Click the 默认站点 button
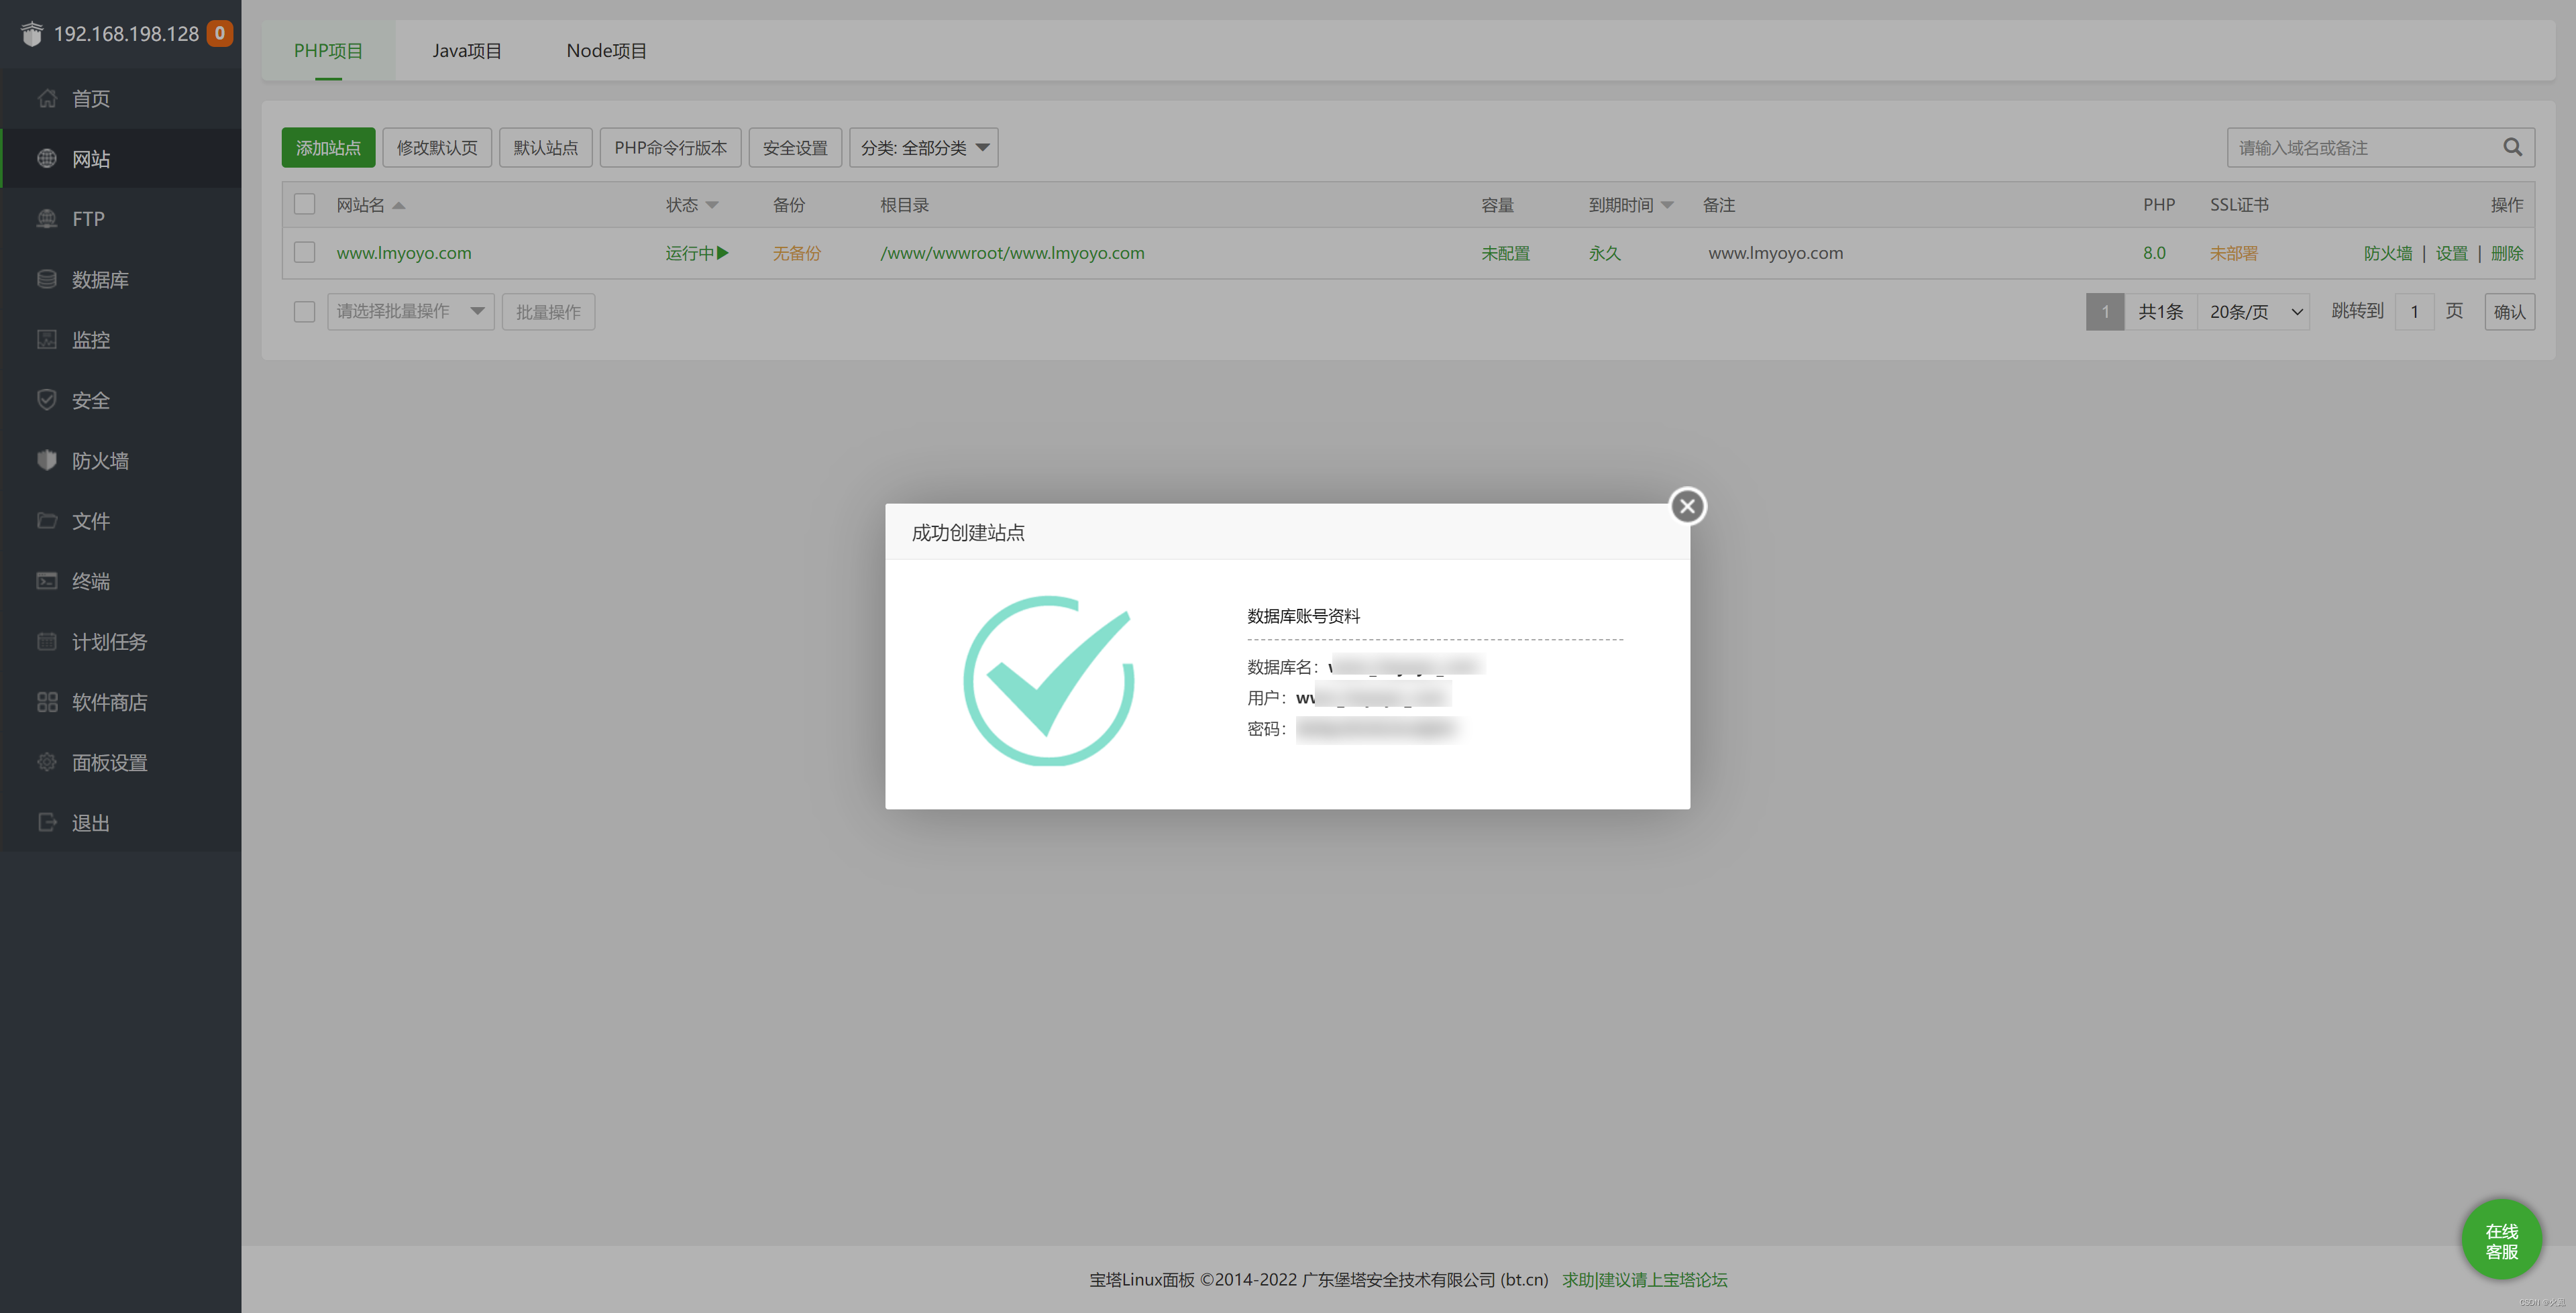Viewport: 2576px width, 1313px height. [x=546, y=147]
